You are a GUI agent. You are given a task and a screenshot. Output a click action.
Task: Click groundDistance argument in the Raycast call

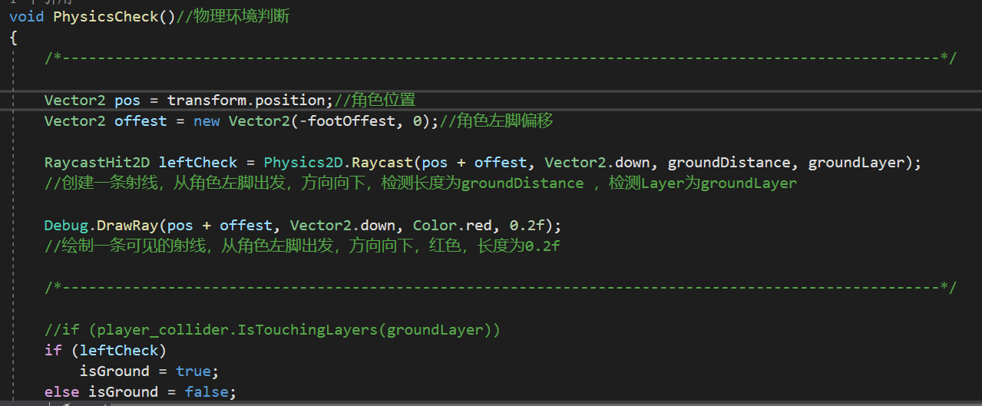coord(729,162)
